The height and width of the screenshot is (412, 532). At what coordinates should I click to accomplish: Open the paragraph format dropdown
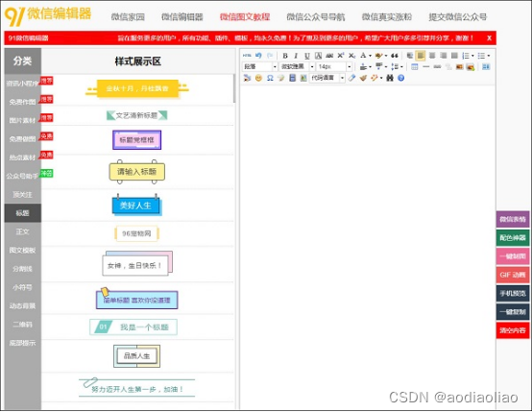[x=260, y=67]
